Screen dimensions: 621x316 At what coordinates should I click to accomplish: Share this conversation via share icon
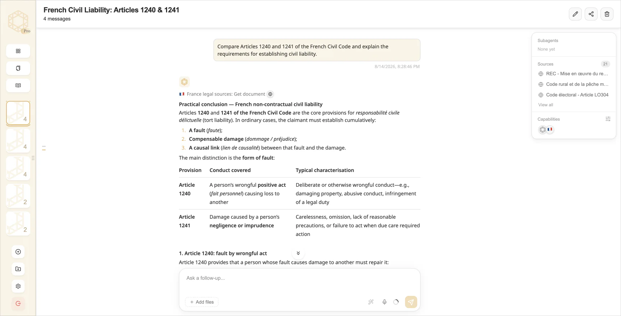click(x=591, y=14)
